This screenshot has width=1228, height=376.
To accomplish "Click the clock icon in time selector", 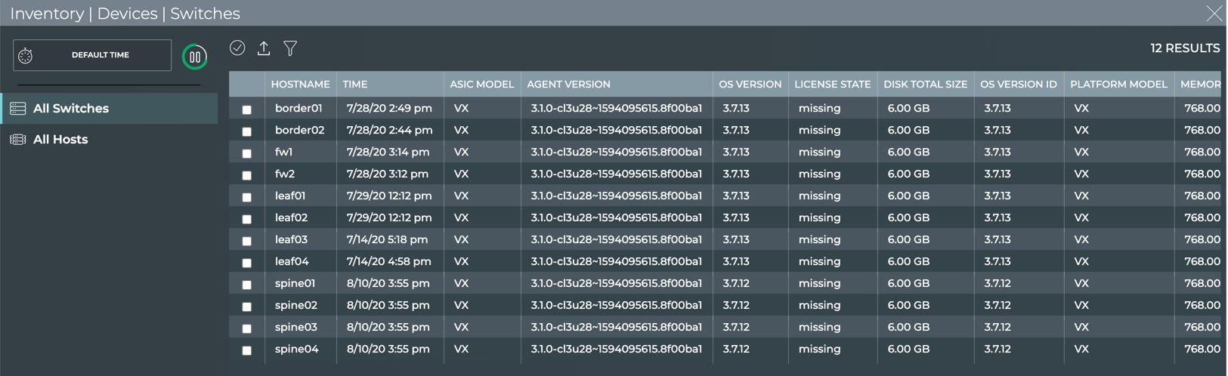I will click(26, 56).
